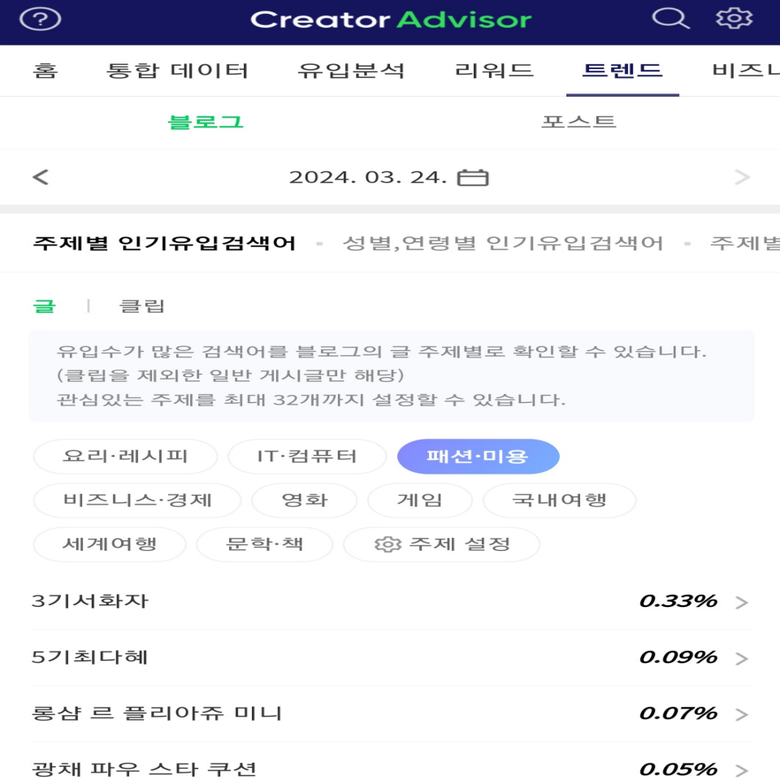This screenshot has height=780, width=780.
Task: Go to the previous date with left arrow
Action: click(39, 174)
